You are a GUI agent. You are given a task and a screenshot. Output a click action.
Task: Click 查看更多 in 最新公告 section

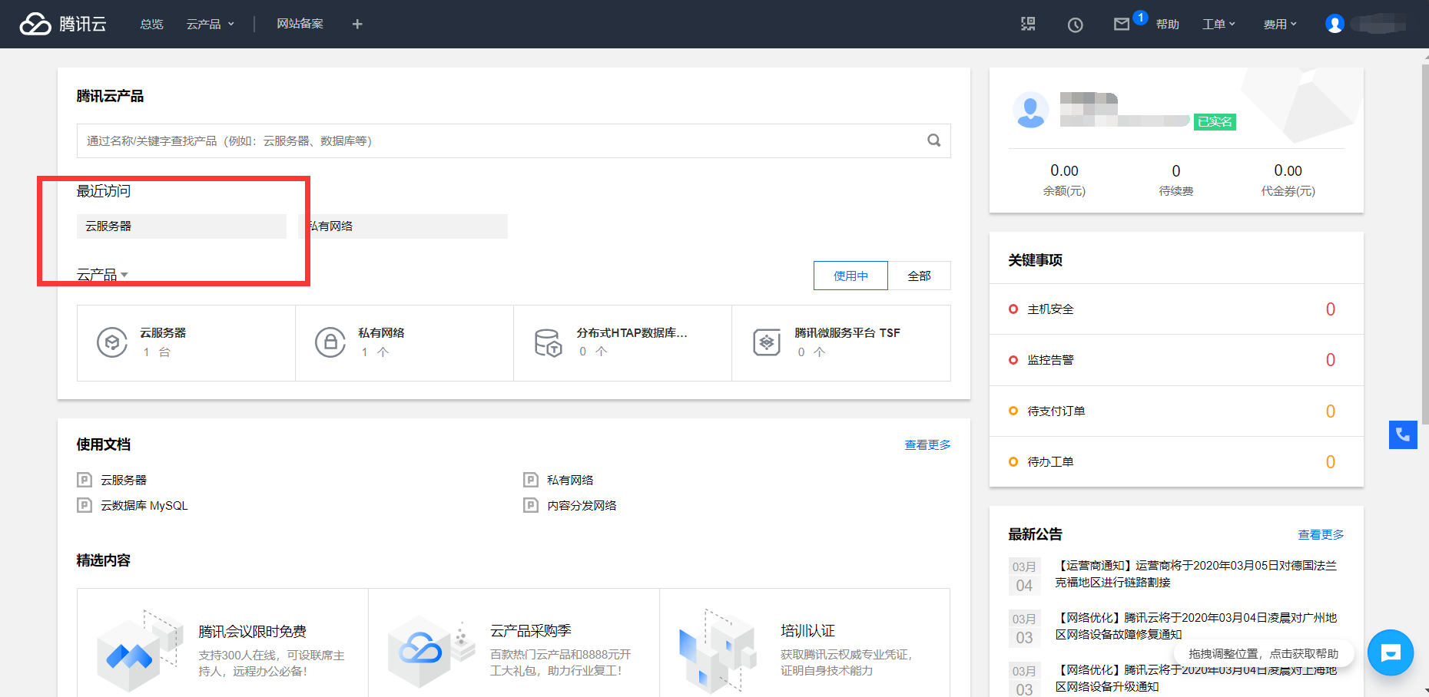click(1321, 534)
